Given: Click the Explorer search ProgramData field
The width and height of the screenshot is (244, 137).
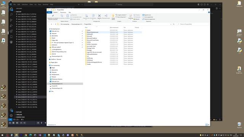Looking at the screenshot, I should click(193, 24).
